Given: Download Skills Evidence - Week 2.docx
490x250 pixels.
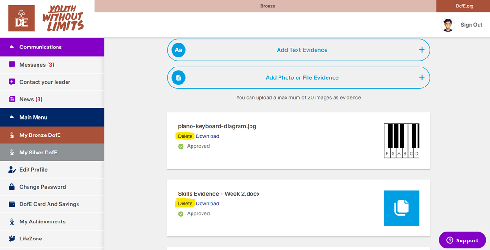Looking at the screenshot, I should (x=208, y=204).
